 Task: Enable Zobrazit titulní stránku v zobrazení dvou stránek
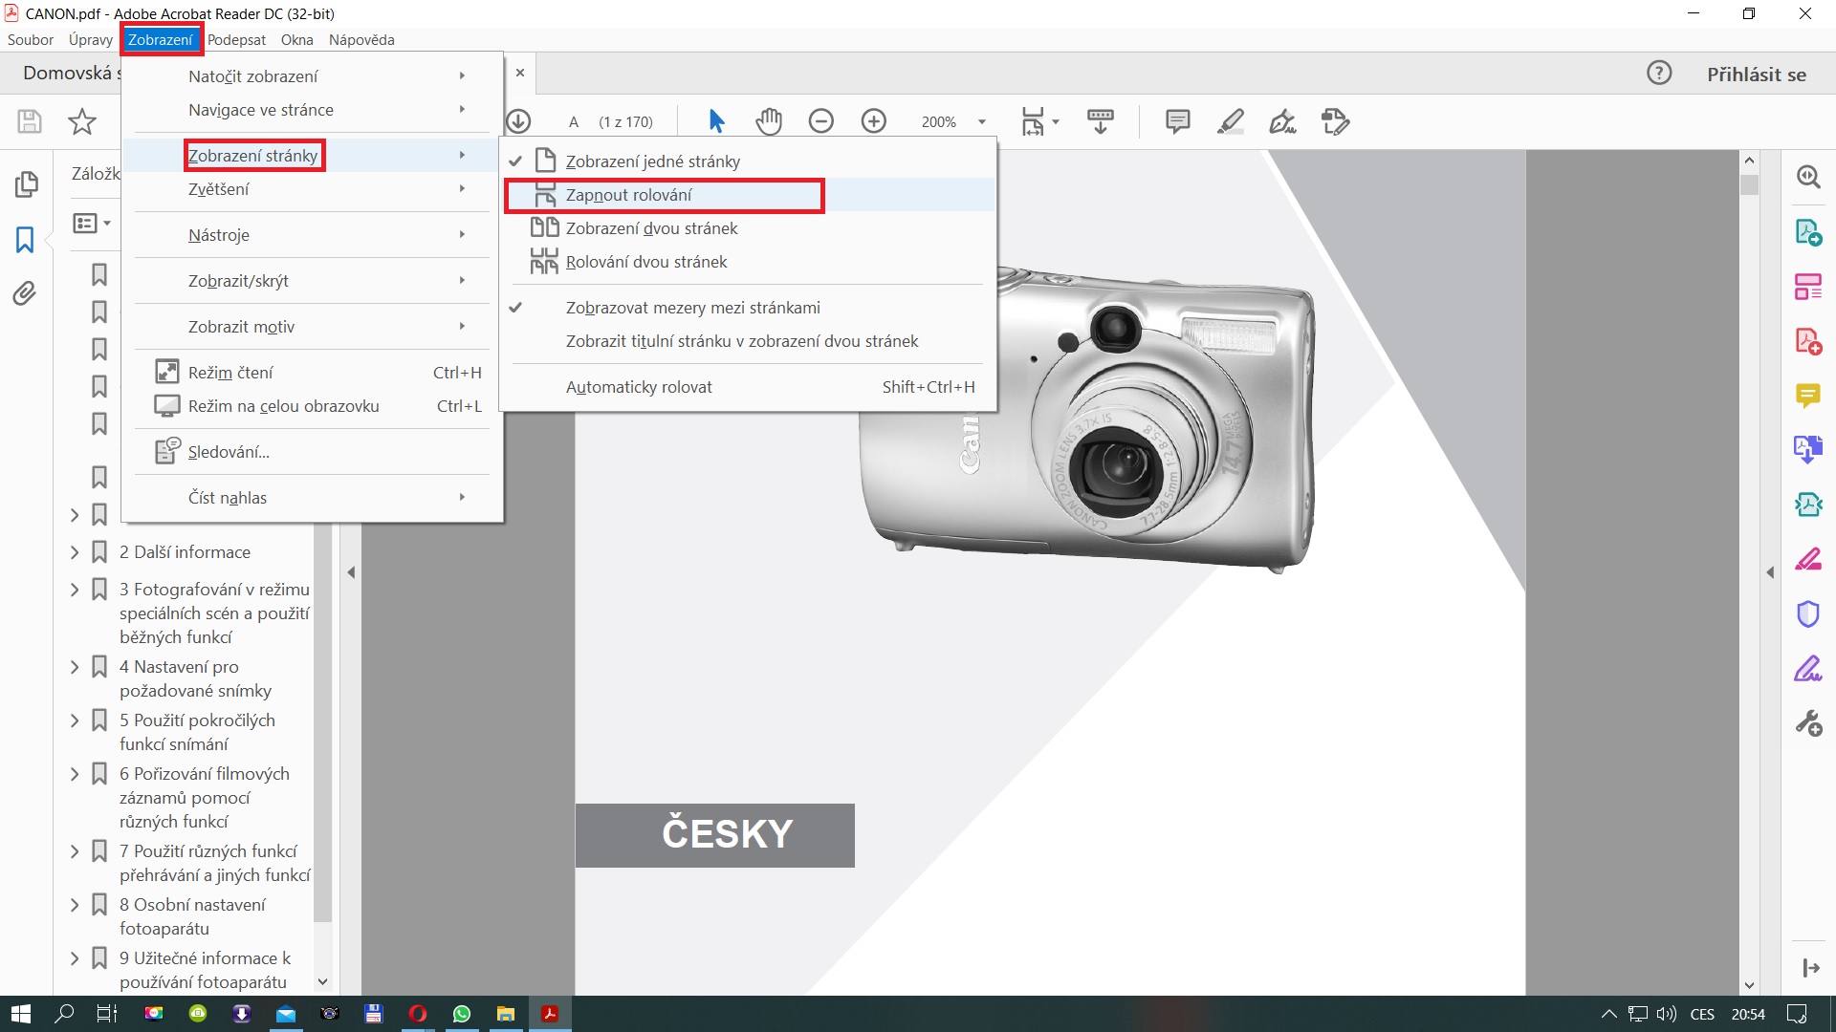coord(741,341)
